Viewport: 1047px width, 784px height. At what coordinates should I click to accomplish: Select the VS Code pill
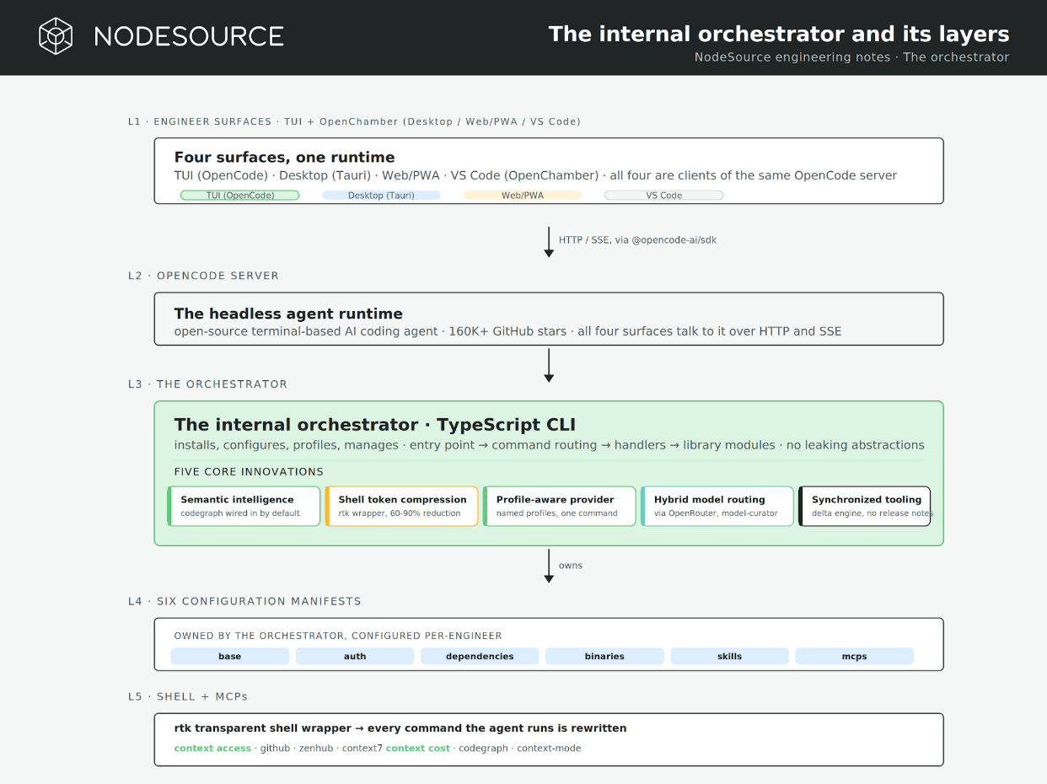click(x=664, y=196)
